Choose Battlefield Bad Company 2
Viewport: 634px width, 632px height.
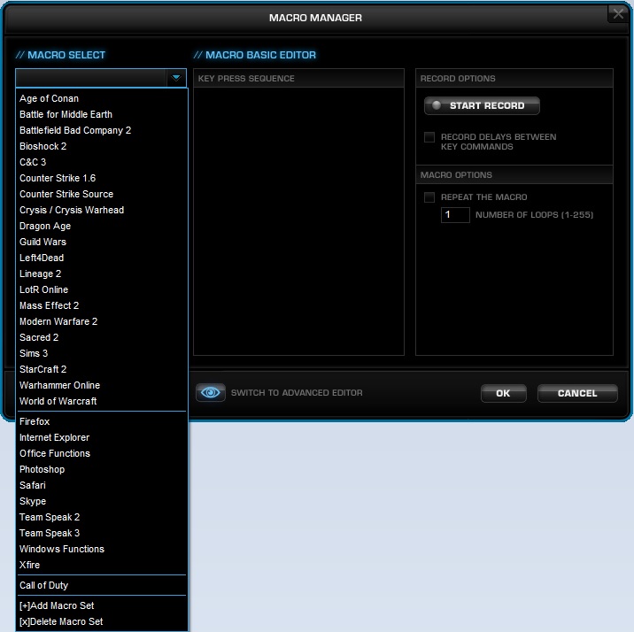(102, 130)
